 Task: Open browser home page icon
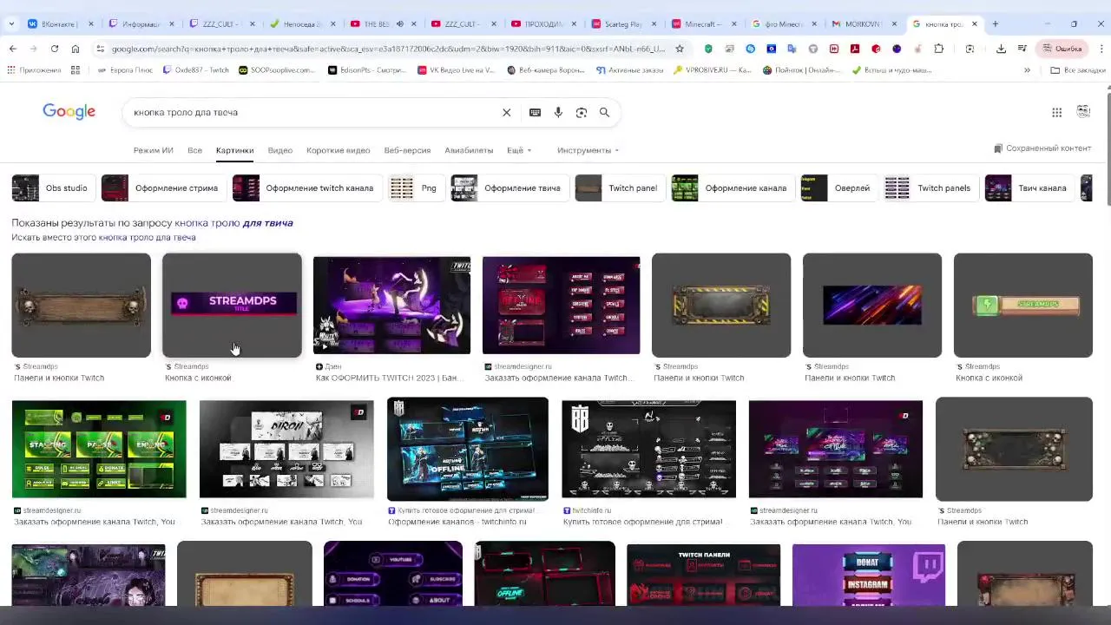tap(76, 49)
